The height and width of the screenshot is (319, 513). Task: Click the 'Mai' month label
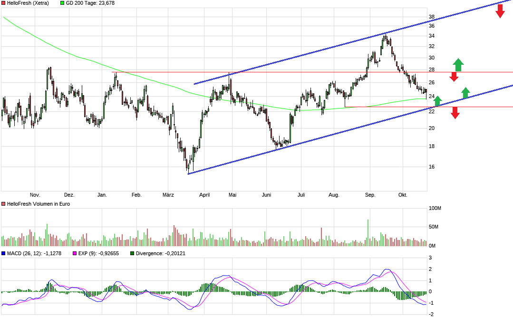[x=232, y=195]
